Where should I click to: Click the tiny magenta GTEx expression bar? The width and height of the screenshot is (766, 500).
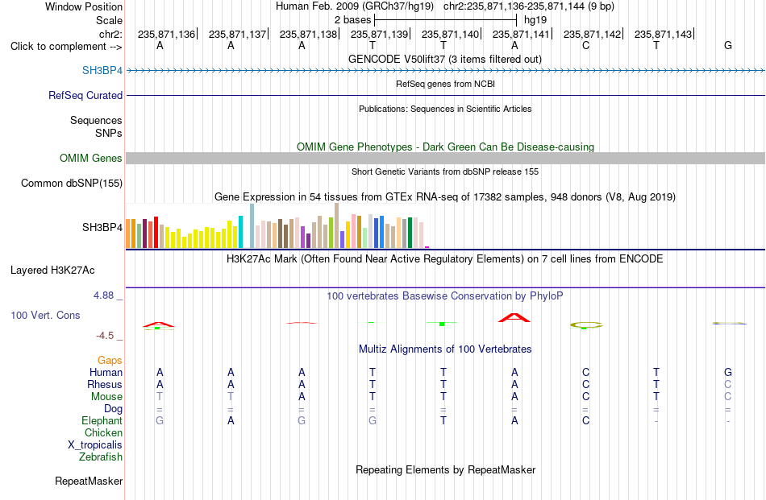pyautogui.click(x=427, y=247)
